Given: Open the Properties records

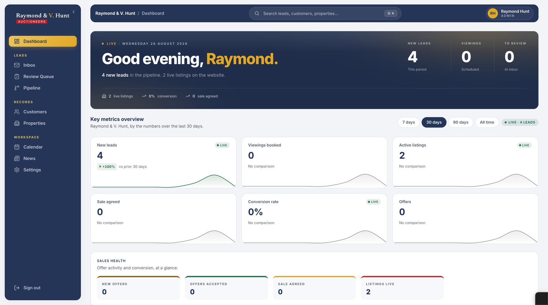Looking at the screenshot, I should tap(43, 123).
